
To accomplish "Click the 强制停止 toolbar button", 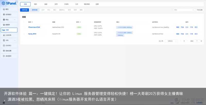I will point(62,10).
